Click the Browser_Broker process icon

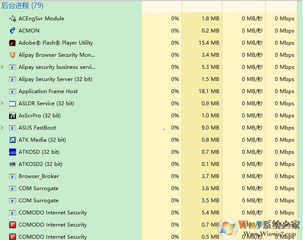click(x=13, y=176)
